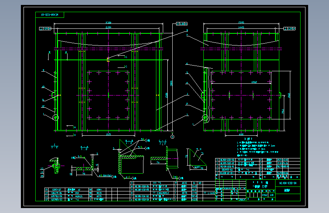
Task: Select part callout number 3 between views
Action: pos(187,94)
